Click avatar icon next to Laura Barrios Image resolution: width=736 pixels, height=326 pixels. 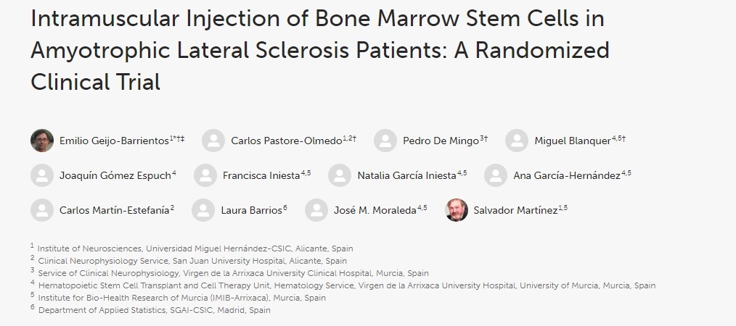[x=203, y=210]
